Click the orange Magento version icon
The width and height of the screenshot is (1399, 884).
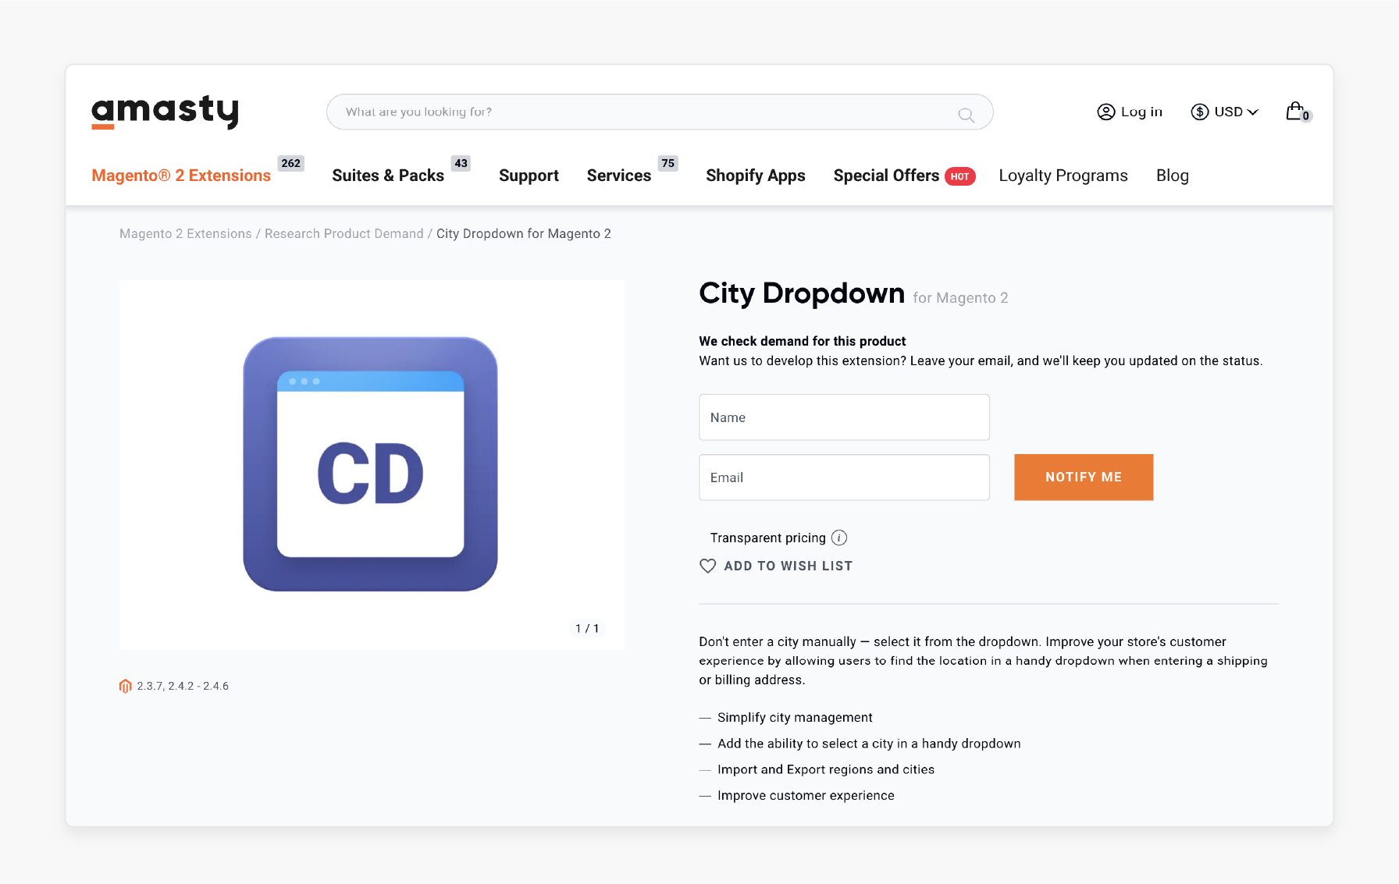click(x=126, y=686)
